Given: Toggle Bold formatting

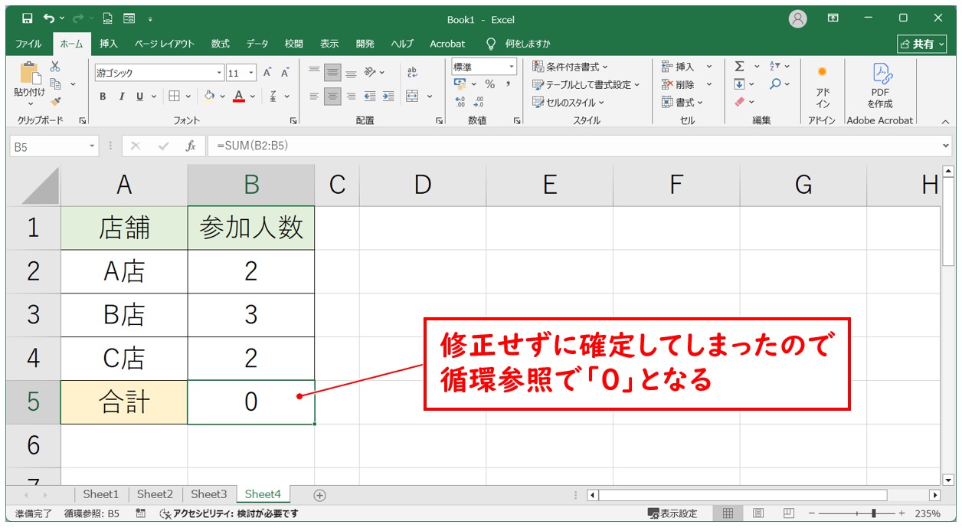Looking at the screenshot, I should tap(103, 97).
